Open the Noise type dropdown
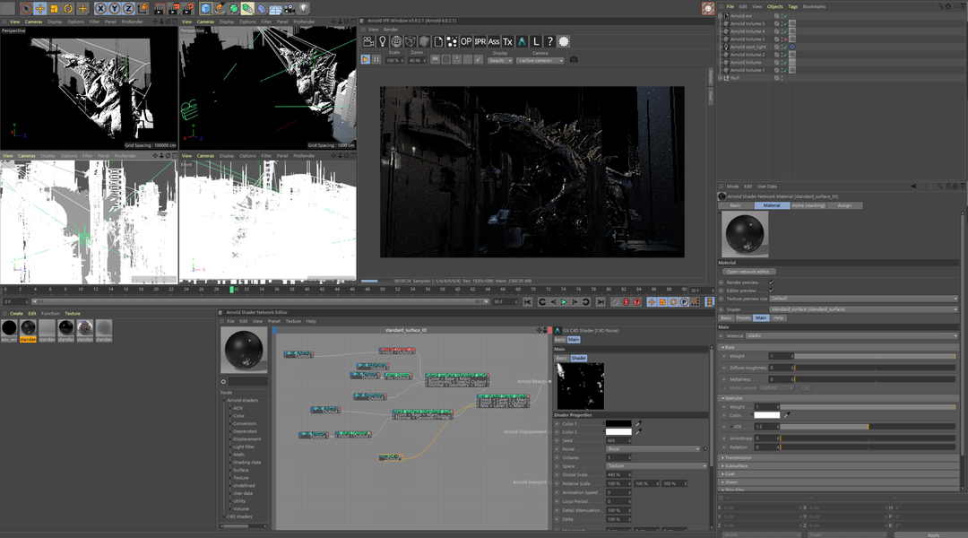The image size is (968, 538). click(653, 449)
